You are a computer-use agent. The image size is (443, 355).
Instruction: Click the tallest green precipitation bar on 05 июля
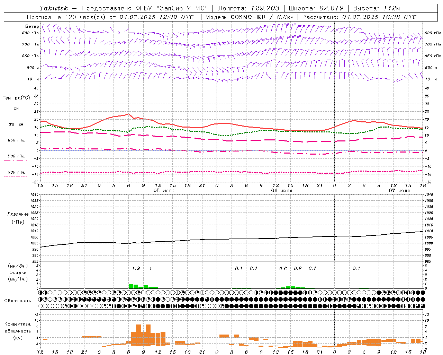[x=131, y=286]
